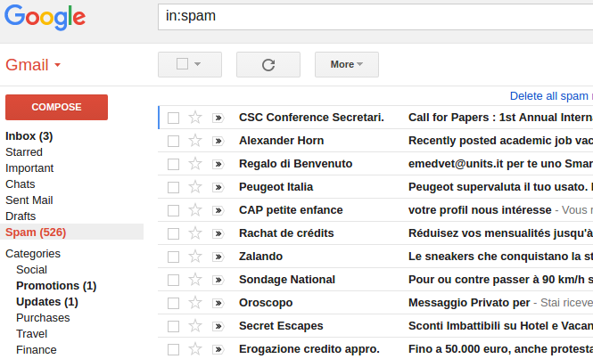This screenshot has width=593, height=359.
Task: Click importance marker for Alexander Horn
Action: coord(218,141)
